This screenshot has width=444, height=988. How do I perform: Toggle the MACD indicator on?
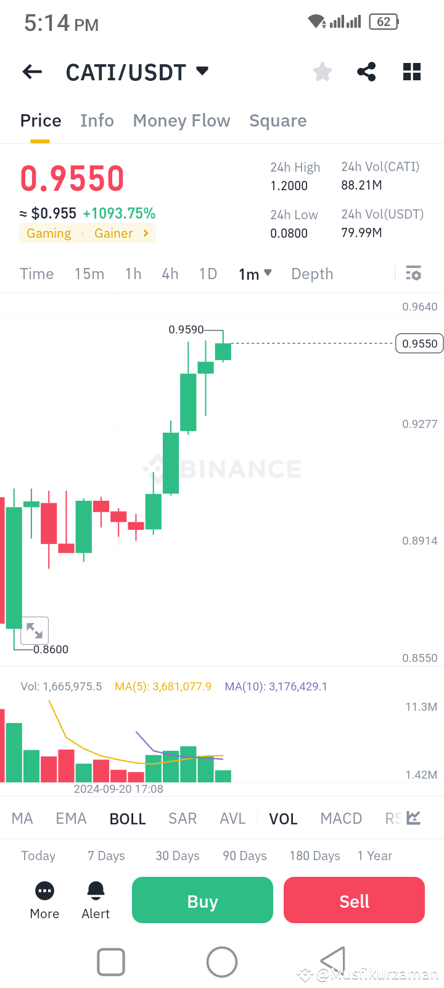[x=341, y=818]
